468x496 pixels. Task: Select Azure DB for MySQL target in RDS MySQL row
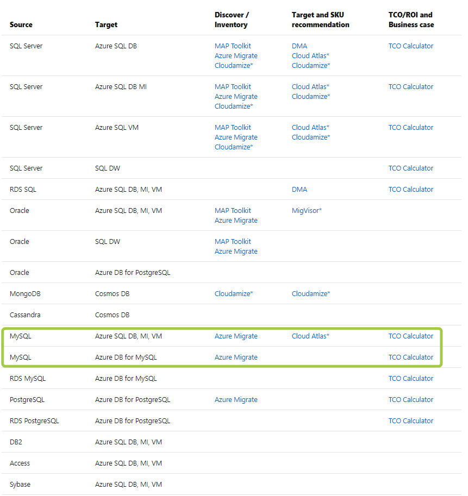[x=126, y=379]
